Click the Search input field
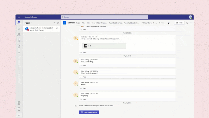 point(104,17)
